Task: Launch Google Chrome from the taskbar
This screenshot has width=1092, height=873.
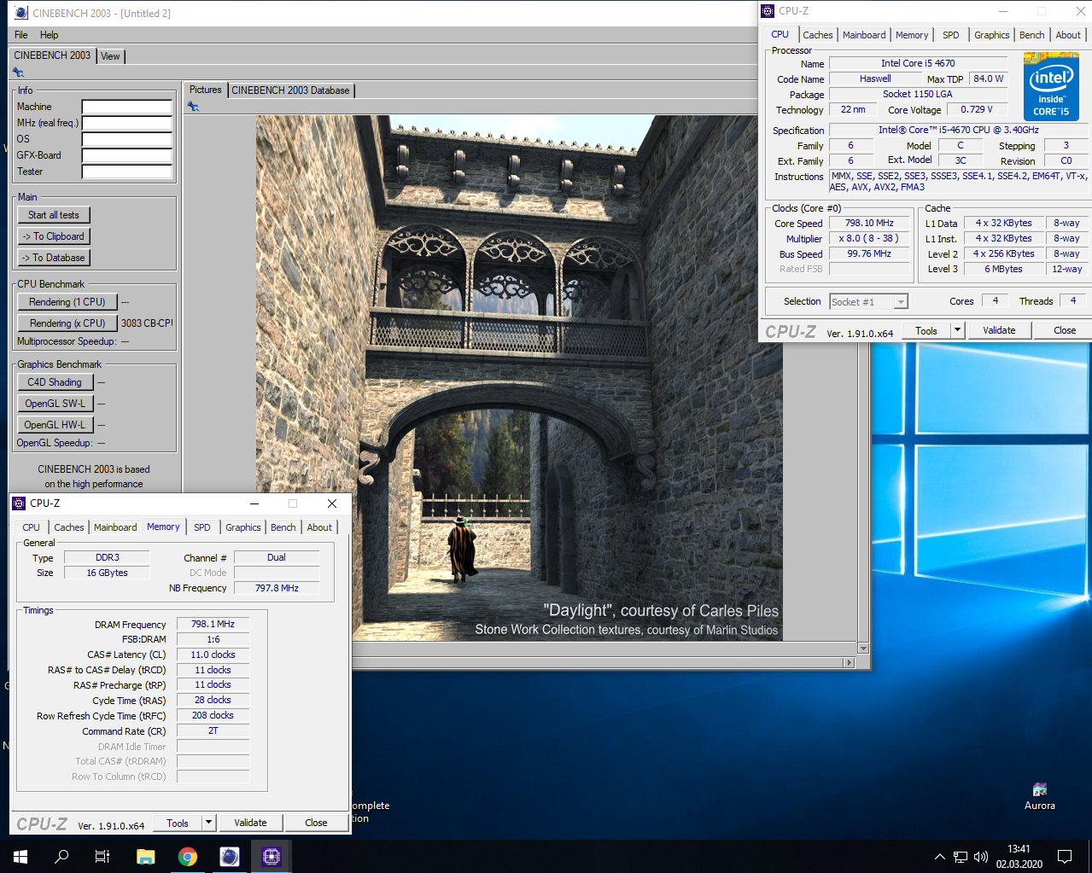Action: tap(187, 856)
